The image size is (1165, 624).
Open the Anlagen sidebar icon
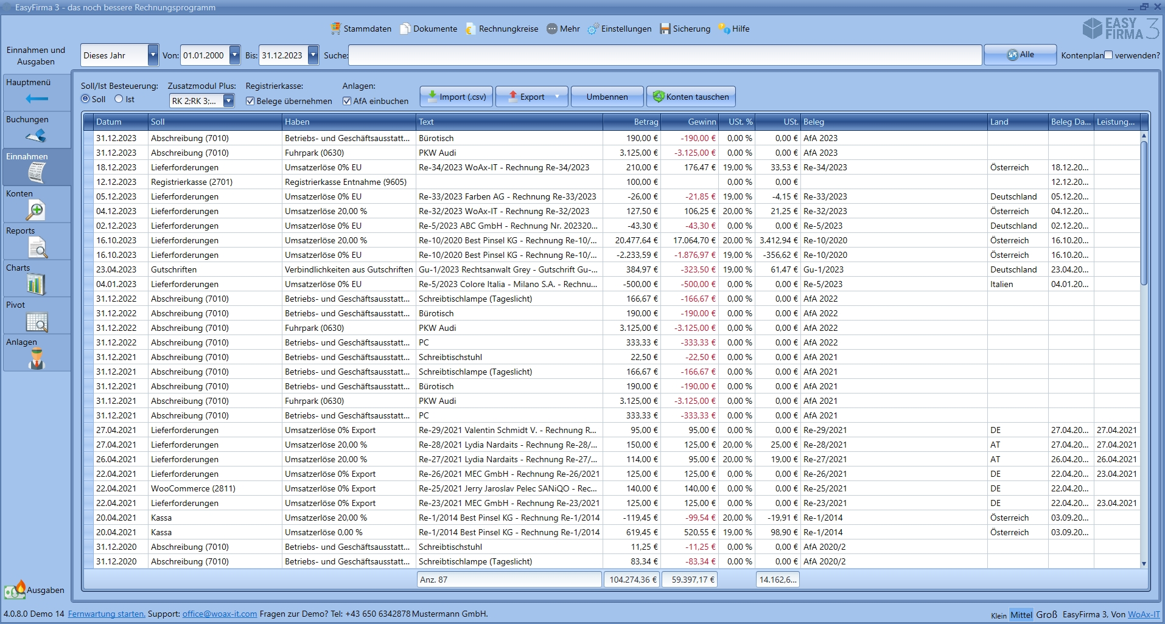[37, 359]
